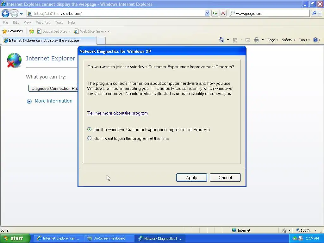Image resolution: width=324 pixels, height=243 pixels.
Task: Click the system tray clock 2:29 AM
Action: (x=312, y=238)
